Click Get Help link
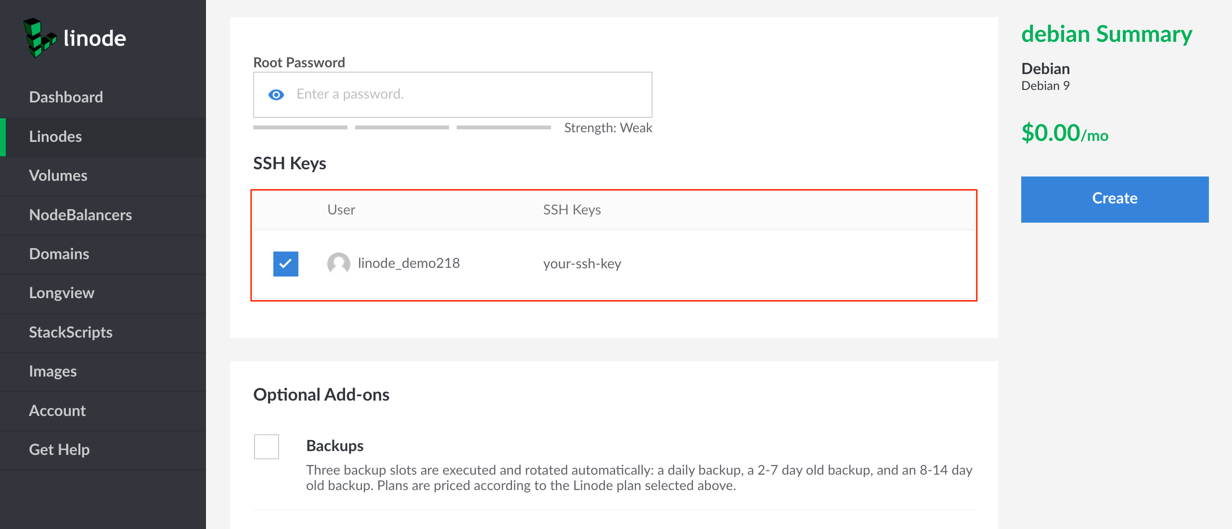The width and height of the screenshot is (1232, 529). [59, 450]
